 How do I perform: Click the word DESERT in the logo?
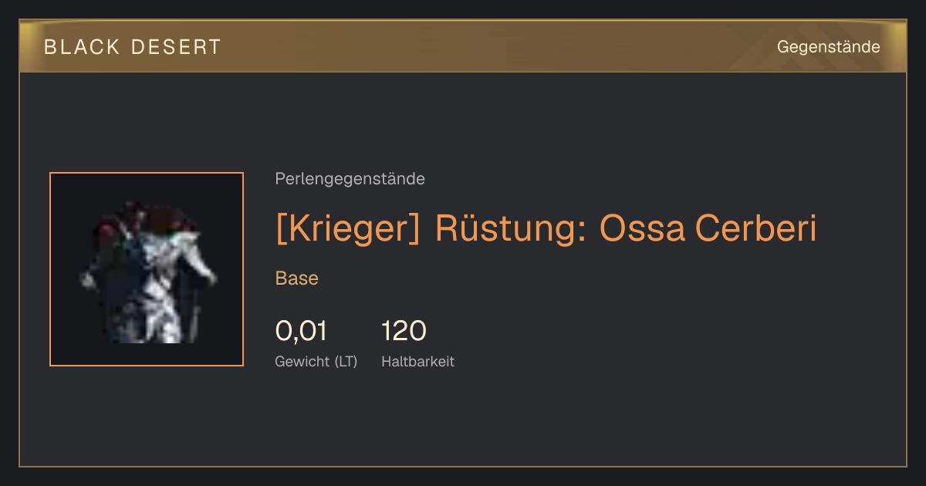(177, 47)
